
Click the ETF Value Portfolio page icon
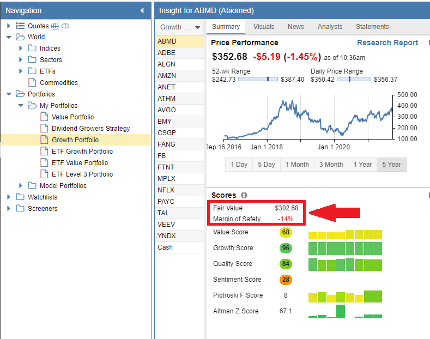[x=44, y=162]
